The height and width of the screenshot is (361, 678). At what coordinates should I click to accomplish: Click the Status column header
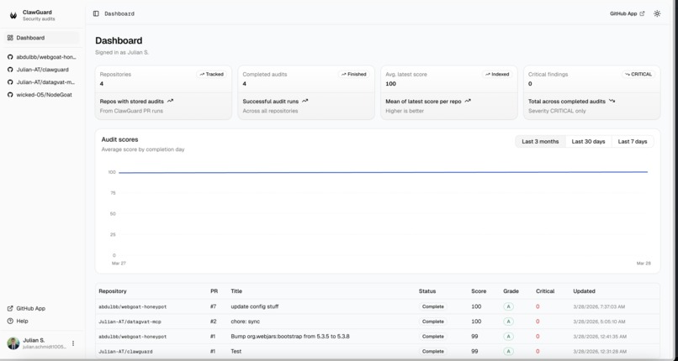pyautogui.click(x=427, y=291)
